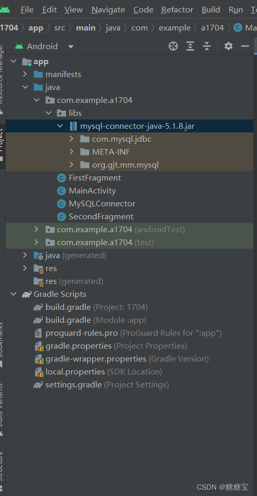Click the Select Opened File target icon
Screen dimensions: 257x496
tap(173, 46)
